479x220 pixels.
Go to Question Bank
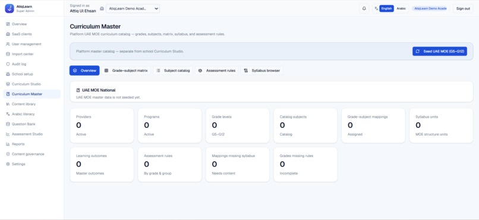coord(31,124)
